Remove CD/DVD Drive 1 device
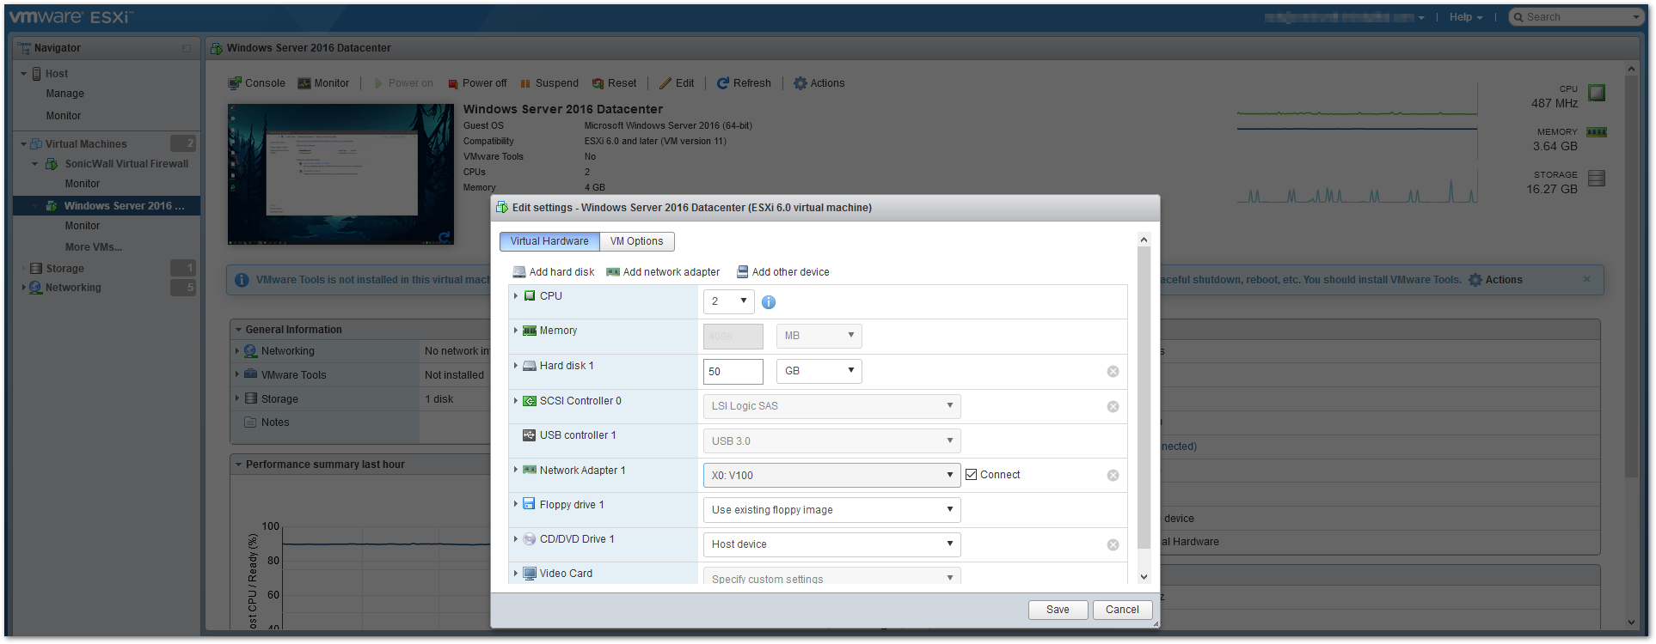Image resolution: width=1656 pixels, height=644 pixels. (1113, 545)
